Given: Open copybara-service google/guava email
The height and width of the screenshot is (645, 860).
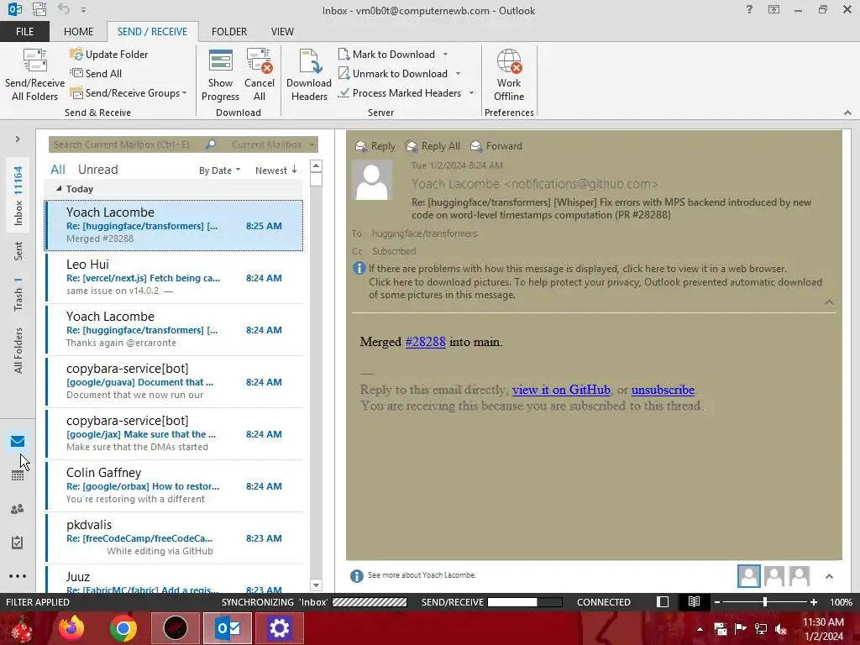Looking at the screenshot, I should click(x=175, y=382).
